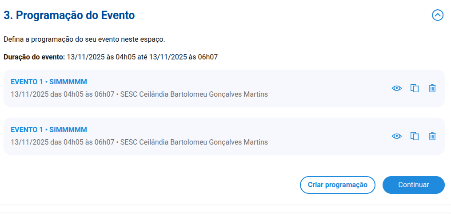
Task: Click the Defina a programação description text
Action: pyautogui.click(x=84, y=39)
